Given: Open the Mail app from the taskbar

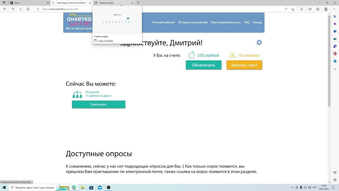Looking at the screenshot, I should (100, 188).
